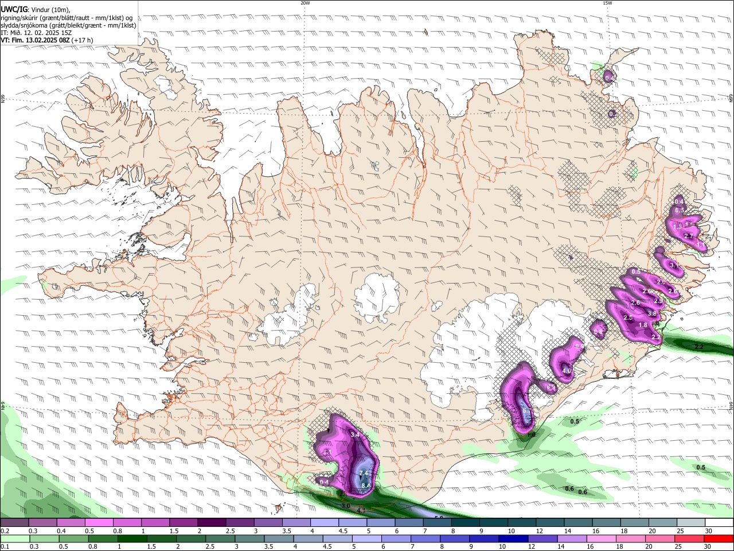Click the title line 'UWC/IG: Vindur (10m),'
The image size is (734, 551).
pyautogui.click(x=36, y=10)
